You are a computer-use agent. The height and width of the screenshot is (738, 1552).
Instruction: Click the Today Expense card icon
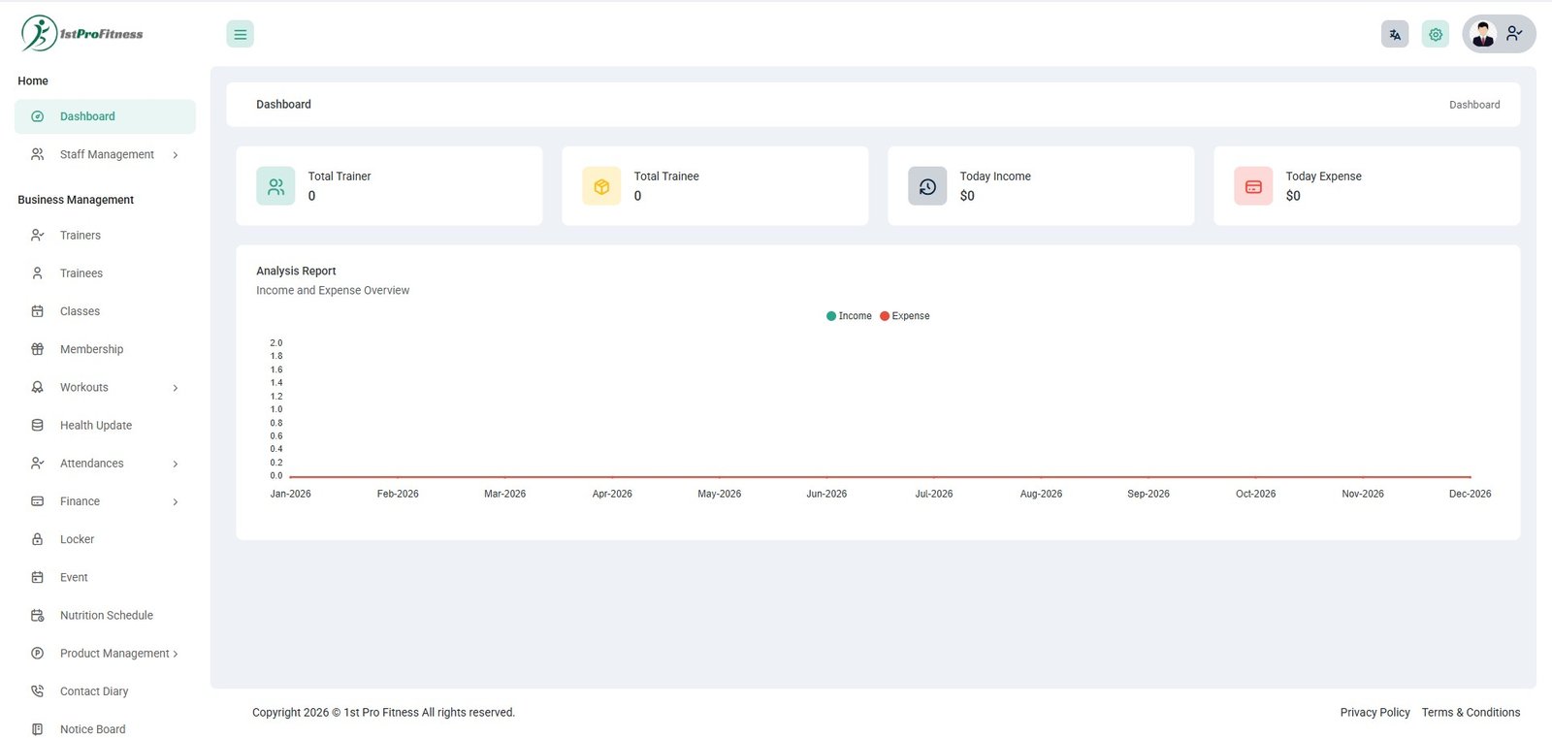[1253, 186]
